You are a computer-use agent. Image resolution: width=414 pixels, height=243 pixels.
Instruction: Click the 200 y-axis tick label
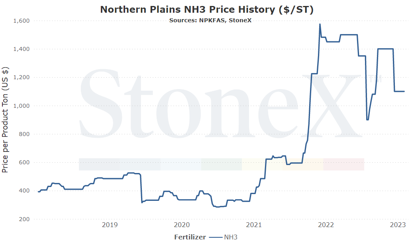pos(24,219)
